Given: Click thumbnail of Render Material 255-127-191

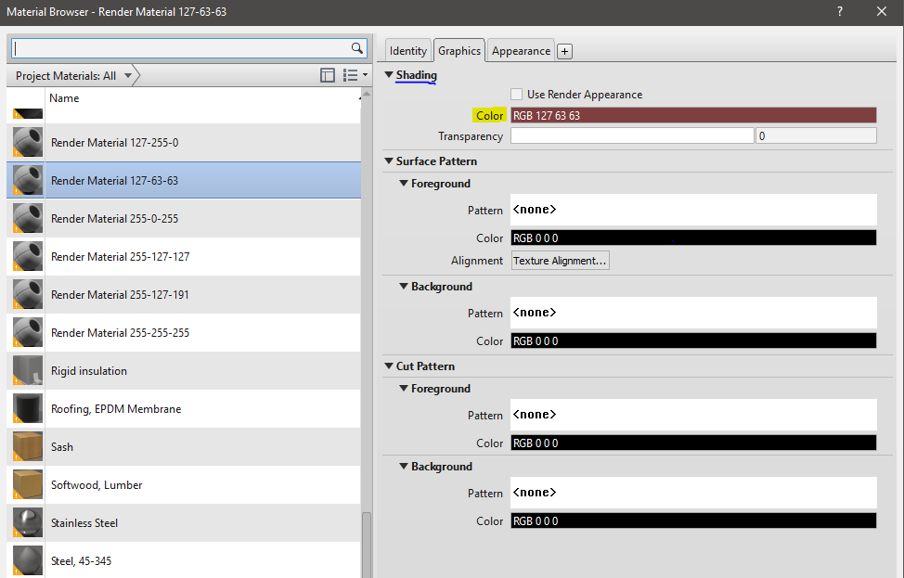Looking at the screenshot, I should click(x=28, y=294).
